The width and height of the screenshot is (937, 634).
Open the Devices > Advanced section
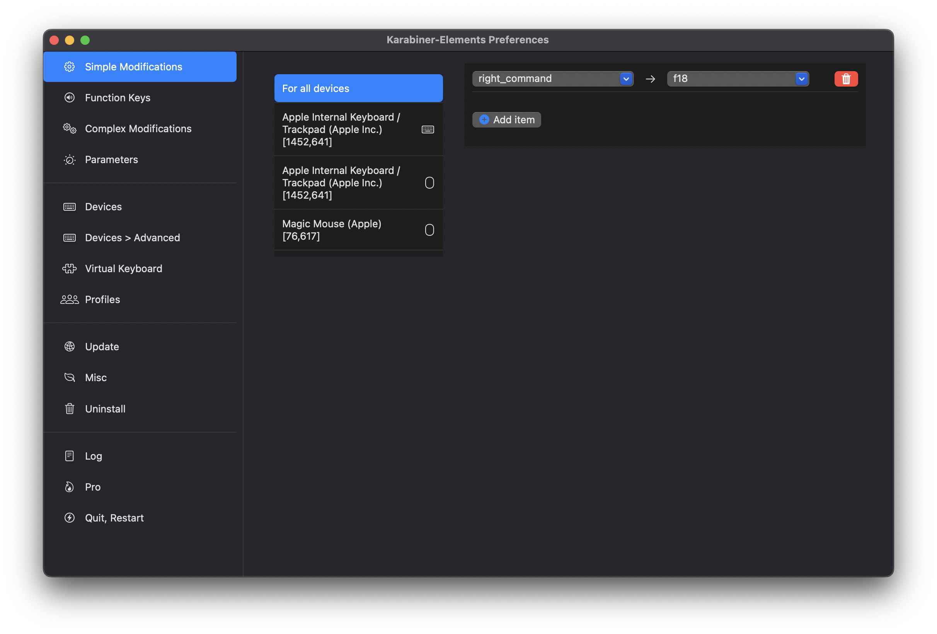pos(132,237)
